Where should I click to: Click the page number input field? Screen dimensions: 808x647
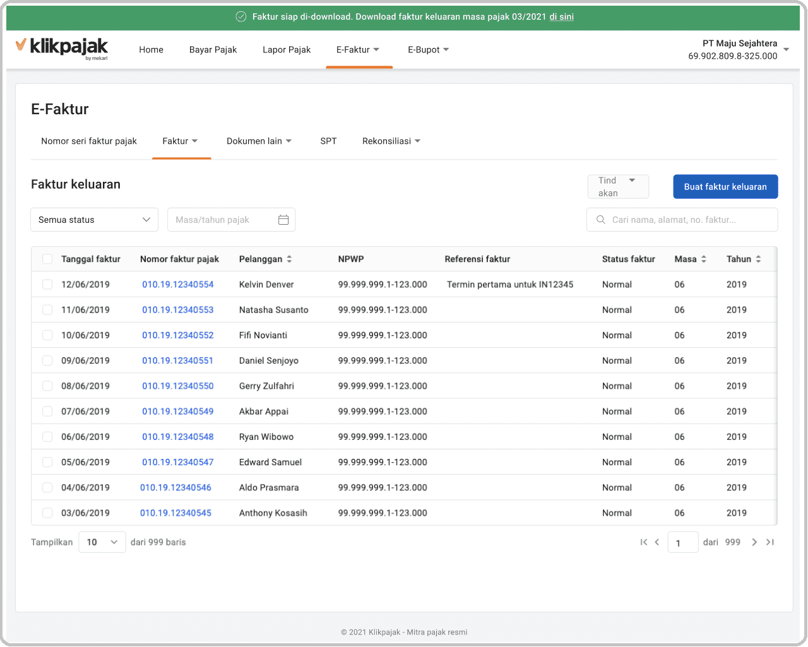683,542
